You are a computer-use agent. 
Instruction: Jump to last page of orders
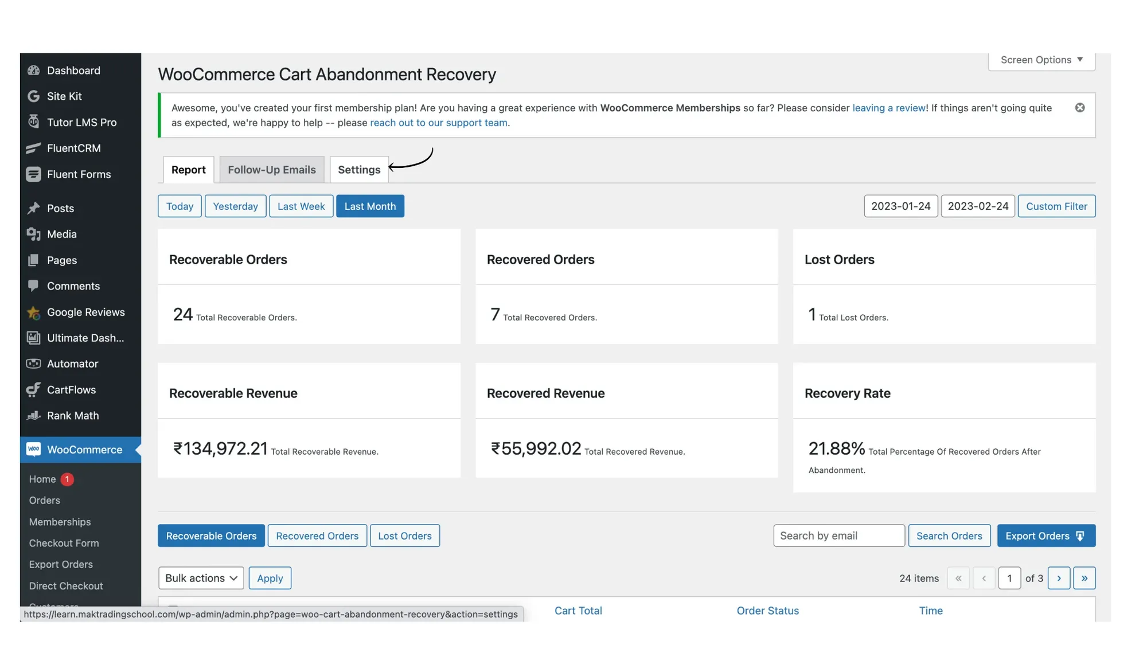click(x=1084, y=578)
